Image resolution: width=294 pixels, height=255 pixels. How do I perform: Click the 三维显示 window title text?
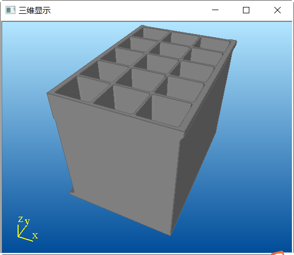(x=35, y=10)
